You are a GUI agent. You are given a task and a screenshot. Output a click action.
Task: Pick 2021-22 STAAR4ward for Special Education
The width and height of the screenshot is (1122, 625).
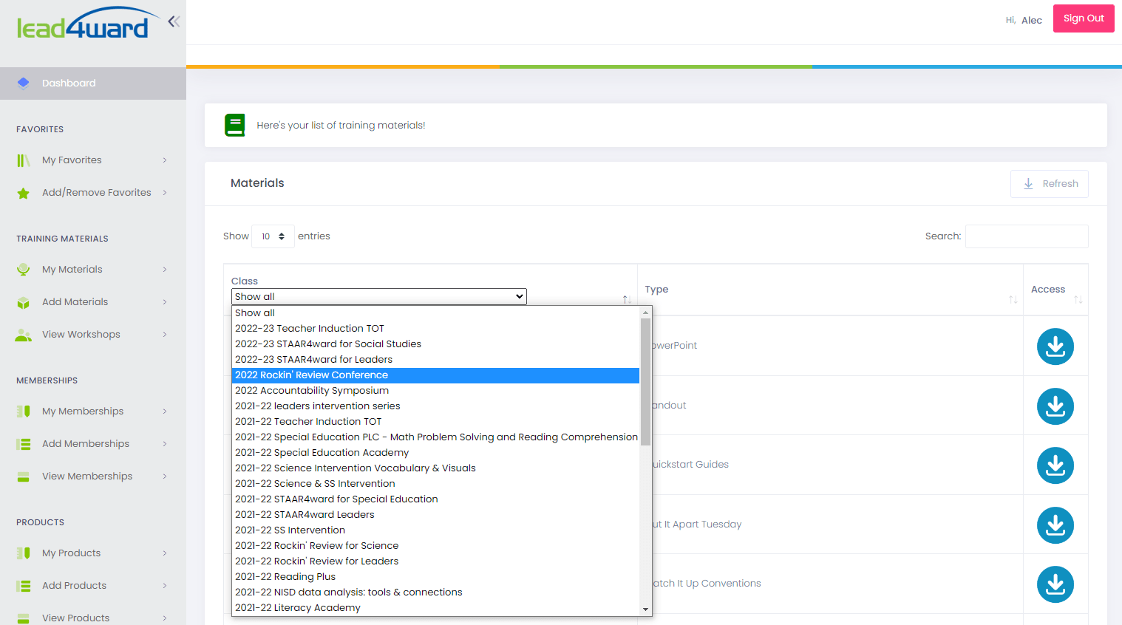435,499
